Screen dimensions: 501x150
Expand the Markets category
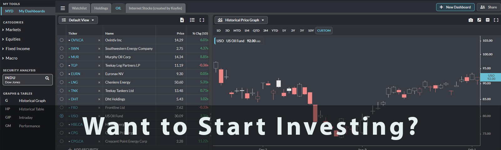pos(11,30)
